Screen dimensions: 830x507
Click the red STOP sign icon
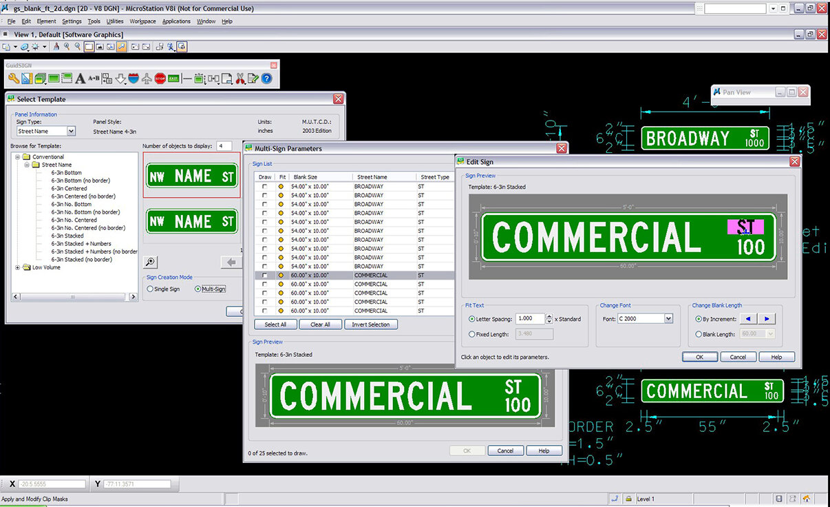160,79
